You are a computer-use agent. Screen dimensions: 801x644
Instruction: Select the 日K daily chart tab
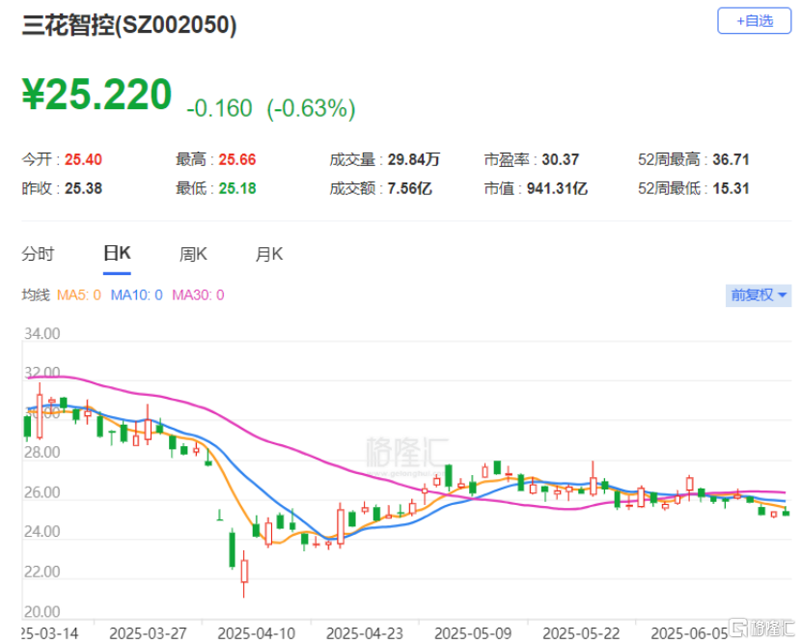[x=117, y=253]
